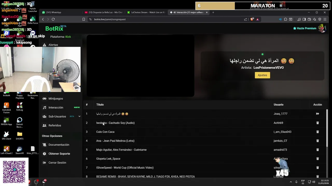
Task: Click the bookmark icon beside address bar
Action: (84, 19)
